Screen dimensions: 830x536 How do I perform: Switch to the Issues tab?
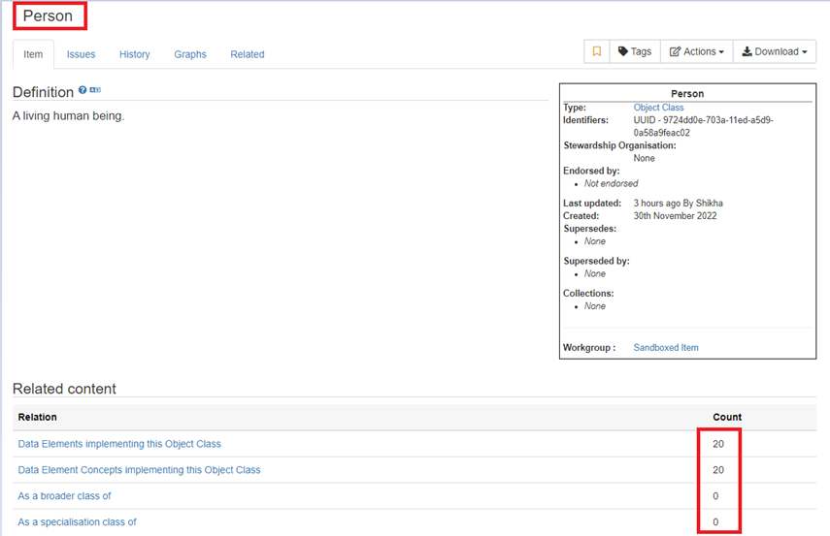[x=81, y=54]
